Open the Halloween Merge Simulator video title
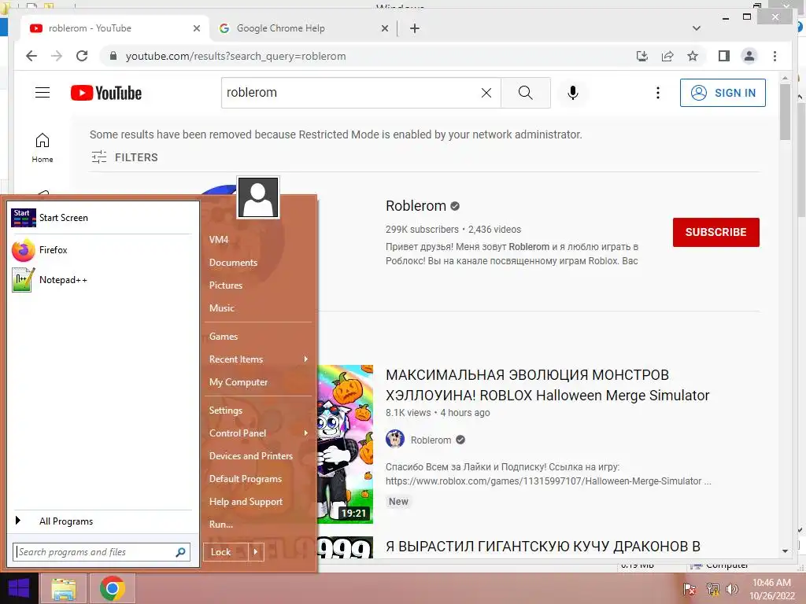The height and width of the screenshot is (604, 806). 548,385
